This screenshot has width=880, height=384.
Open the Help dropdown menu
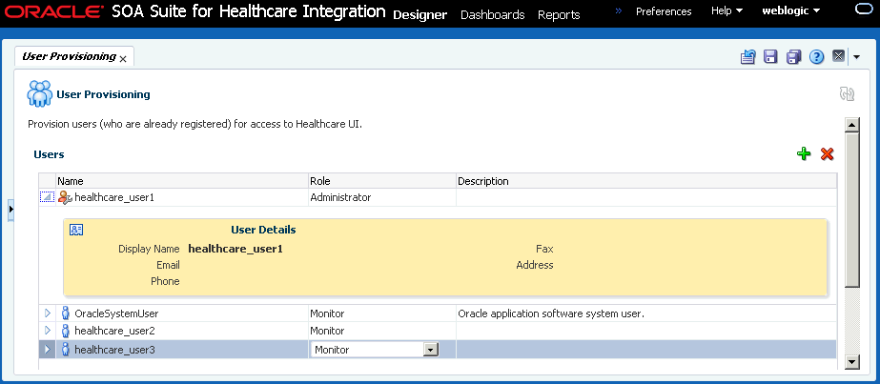click(727, 11)
